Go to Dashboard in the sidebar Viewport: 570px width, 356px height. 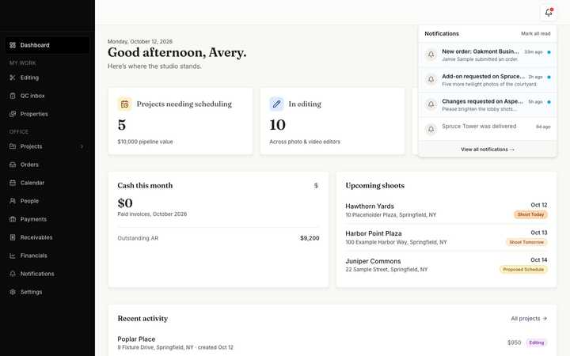point(47,45)
